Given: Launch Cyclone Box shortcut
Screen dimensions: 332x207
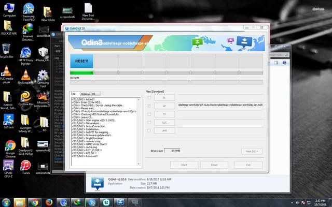Looking at the screenshot, I should coord(26,98).
